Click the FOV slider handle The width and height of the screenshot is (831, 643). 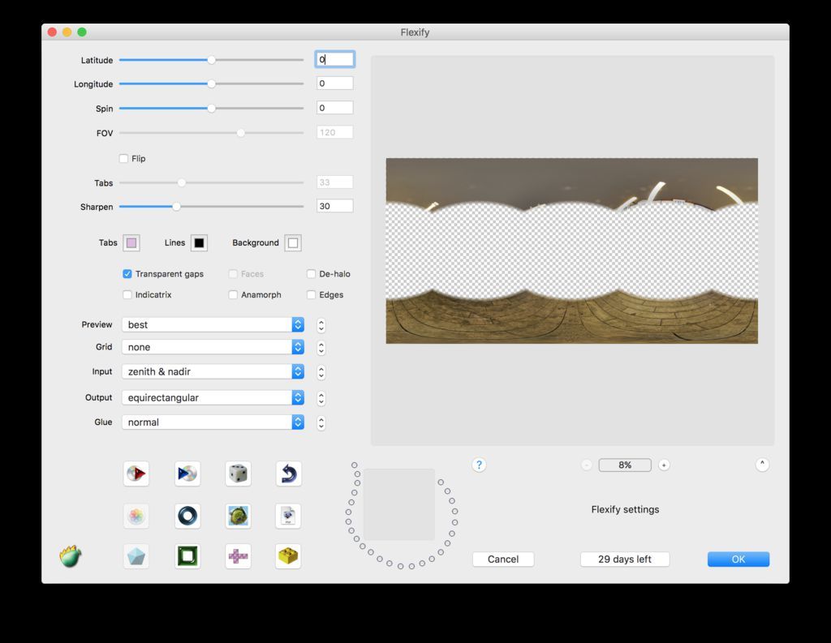[x=240, y=132]
